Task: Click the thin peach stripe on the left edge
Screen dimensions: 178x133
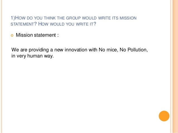Action: tap(2, 66)
